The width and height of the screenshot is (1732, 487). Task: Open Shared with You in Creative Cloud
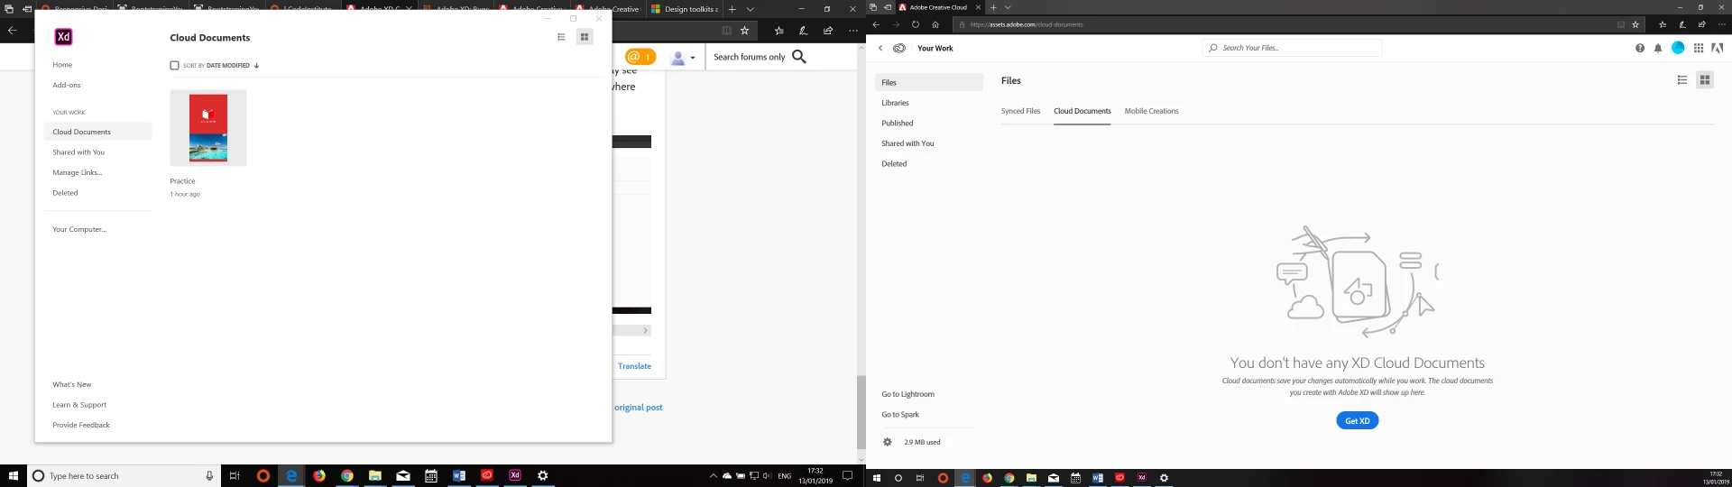click(907, 143)
